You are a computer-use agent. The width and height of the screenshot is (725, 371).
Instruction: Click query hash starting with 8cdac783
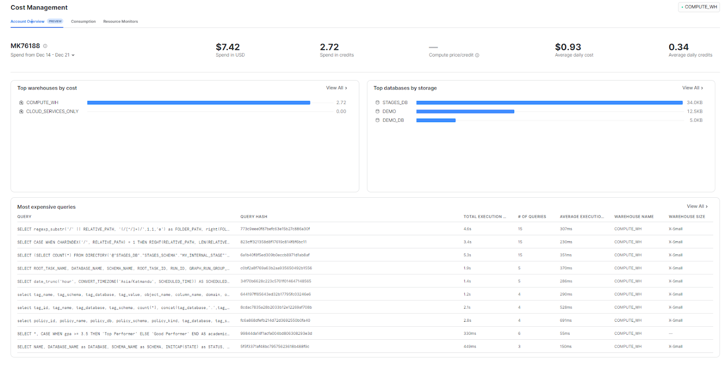point(276,308)
